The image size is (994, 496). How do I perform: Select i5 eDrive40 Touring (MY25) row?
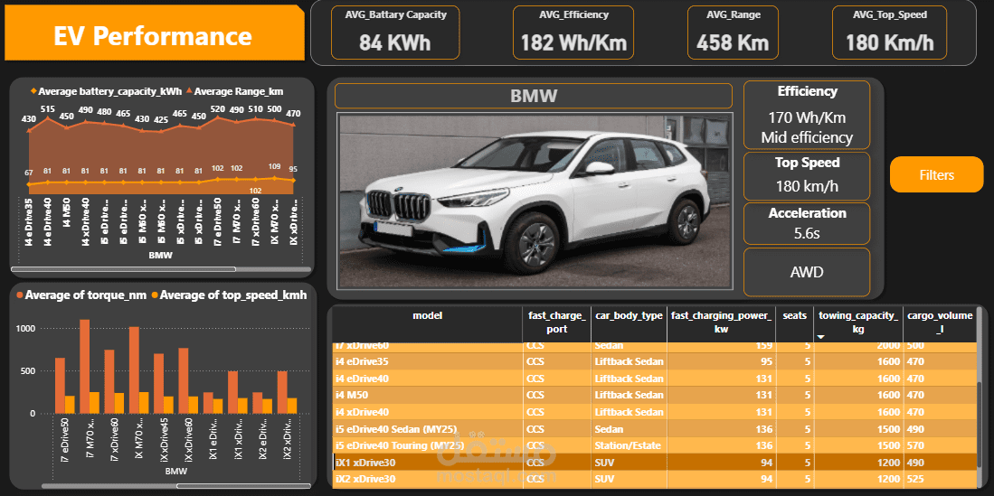(x=654, y=445)
